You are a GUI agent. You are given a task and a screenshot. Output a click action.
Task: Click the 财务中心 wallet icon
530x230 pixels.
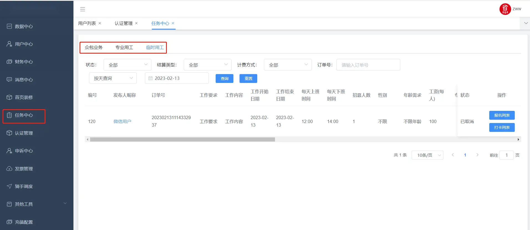click(x=9, y=62)
